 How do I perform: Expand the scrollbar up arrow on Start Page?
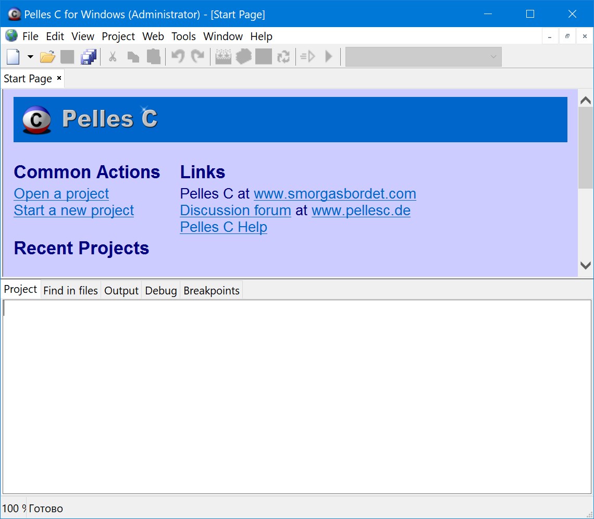pos(585,100)
